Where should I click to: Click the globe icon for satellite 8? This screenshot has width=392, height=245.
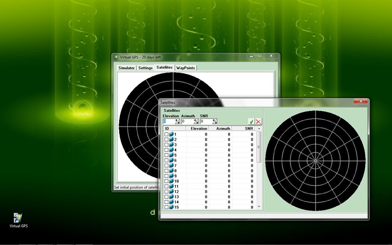point(171,171)
